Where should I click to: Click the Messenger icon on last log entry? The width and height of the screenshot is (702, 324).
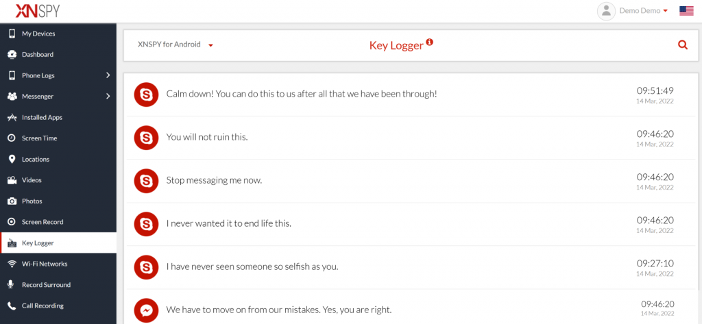146,310
